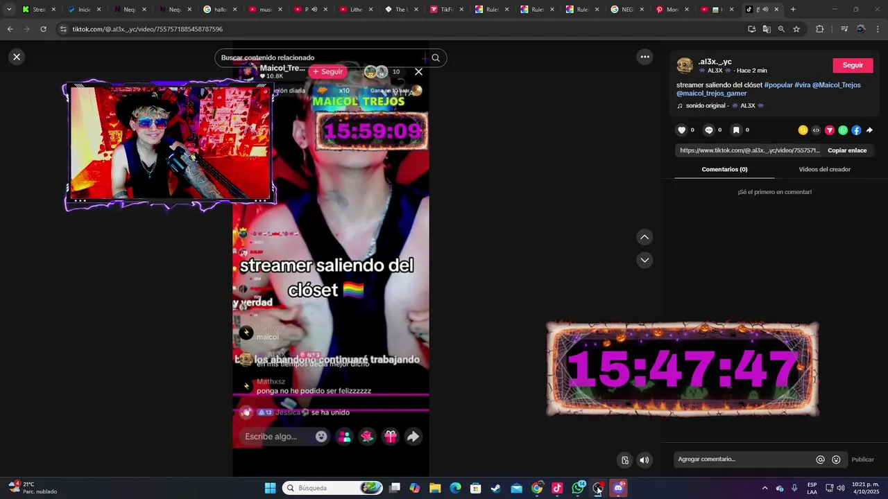Go back in browser history
Image resolution: width=888 pixels, height=499 pixels.
click(10, 29)
